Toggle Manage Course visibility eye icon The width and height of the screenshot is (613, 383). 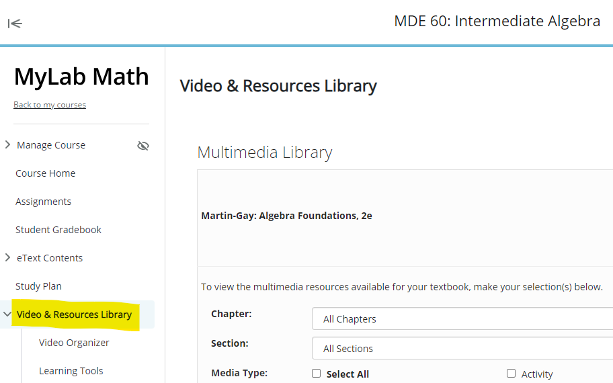pos(143,146)
